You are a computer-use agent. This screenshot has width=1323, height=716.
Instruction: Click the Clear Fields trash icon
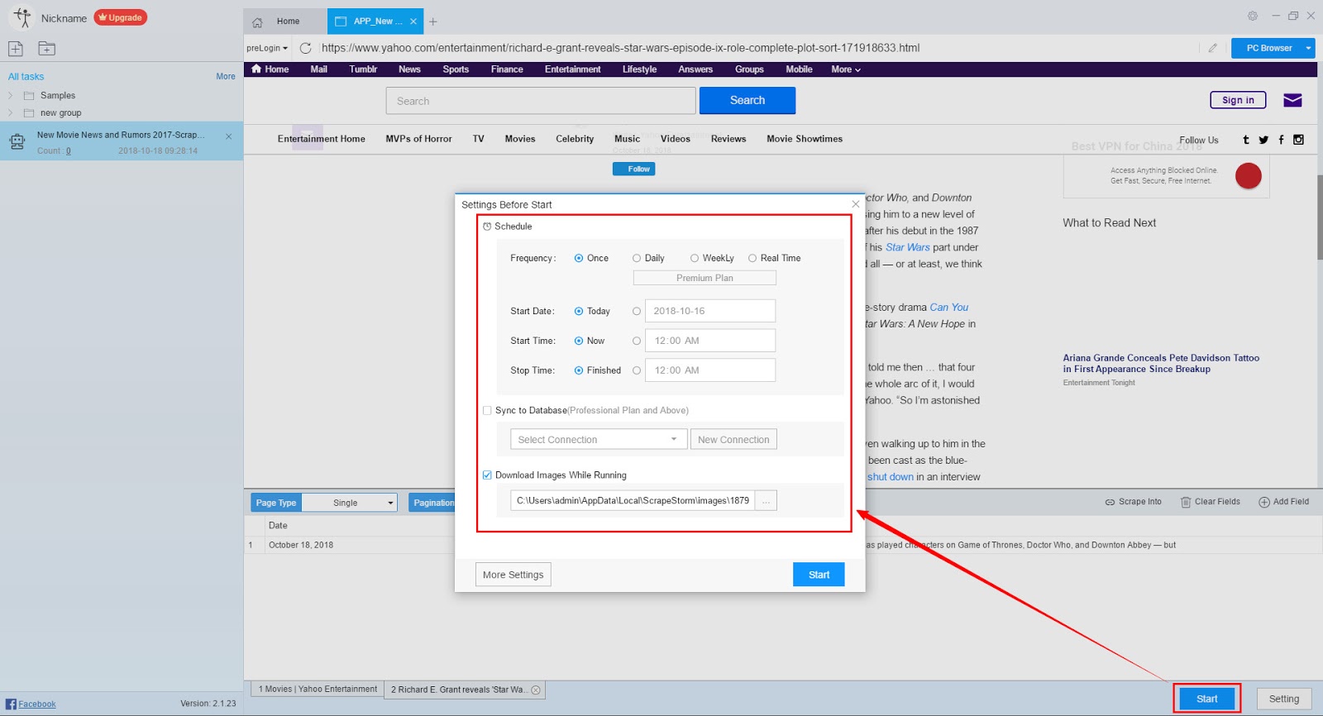tap(1186, 502)
